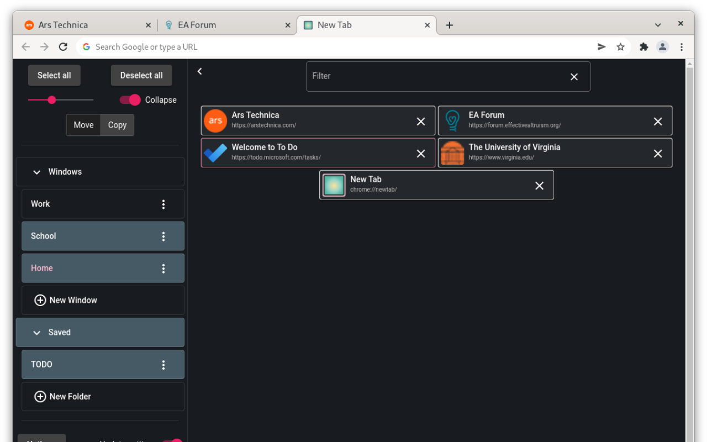The image size is (707, 442).
Task: Collapse the Saved section
Action: coord(100,332)
